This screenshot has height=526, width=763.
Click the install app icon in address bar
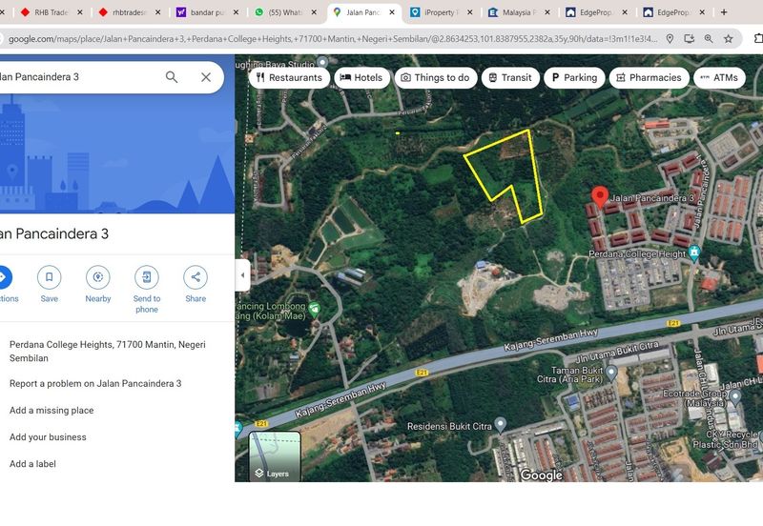click(689, 39)
